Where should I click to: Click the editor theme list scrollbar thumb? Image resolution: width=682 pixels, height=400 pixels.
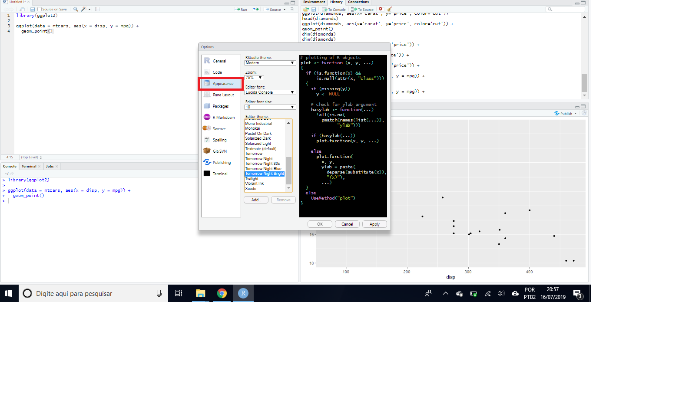(x=288, y=170)
